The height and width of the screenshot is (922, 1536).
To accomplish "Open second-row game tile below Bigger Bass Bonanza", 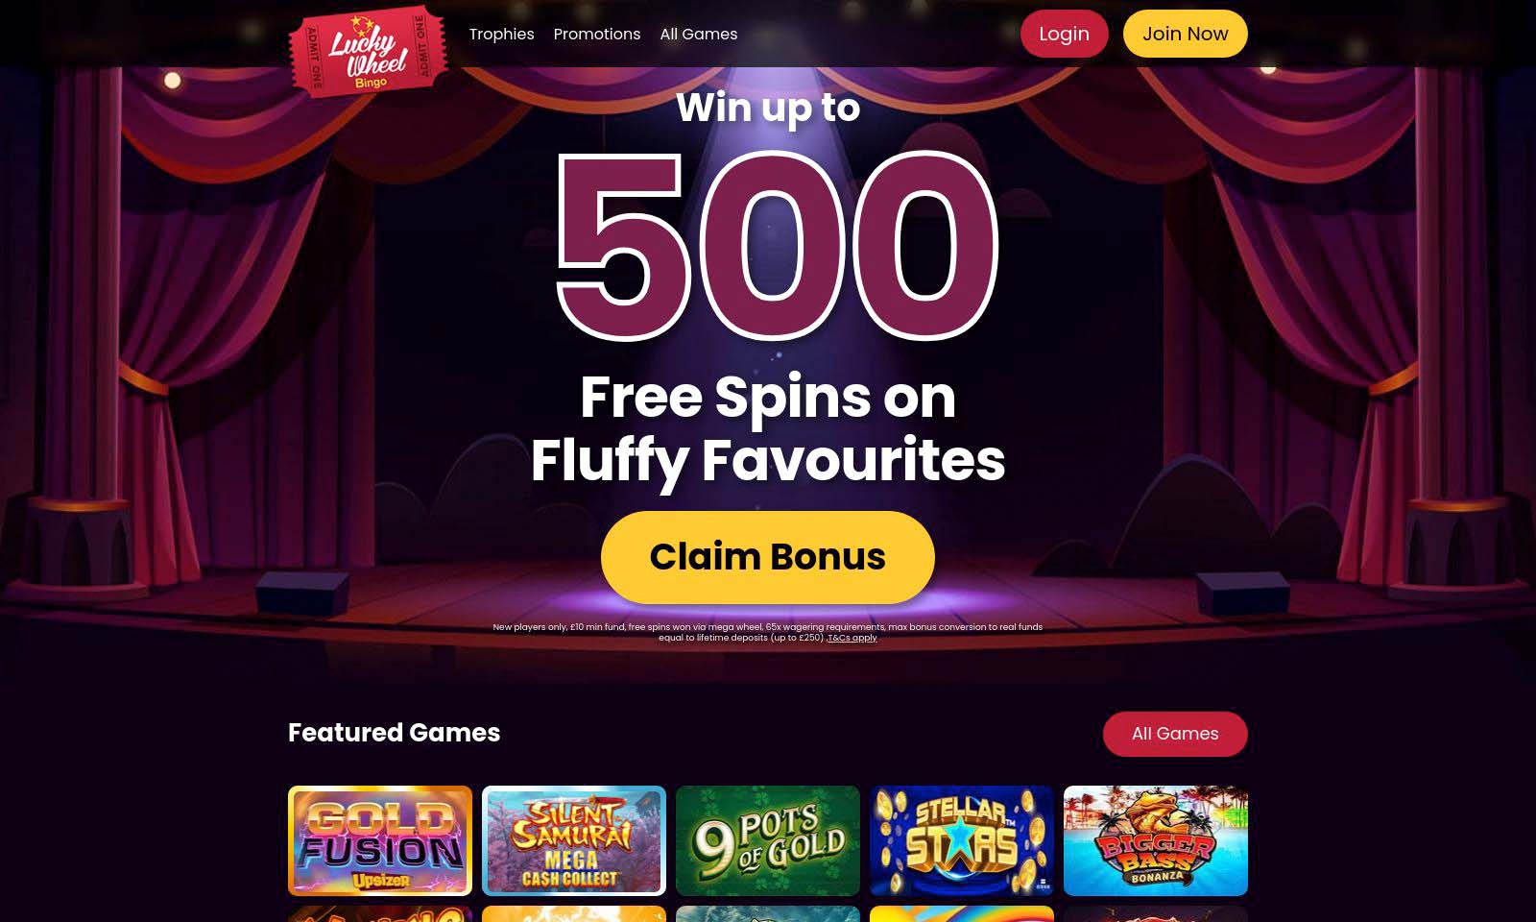I will pyautogui.click(x=1155, y=913).
